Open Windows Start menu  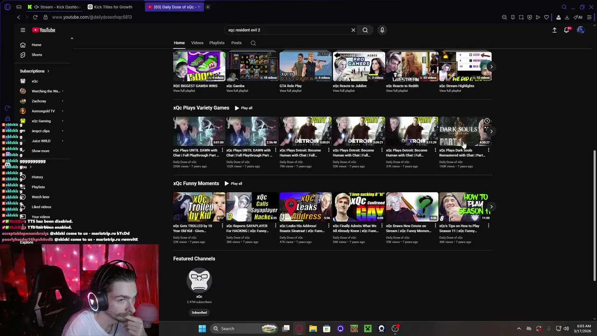pyautogui.click(x=202, y=329)
